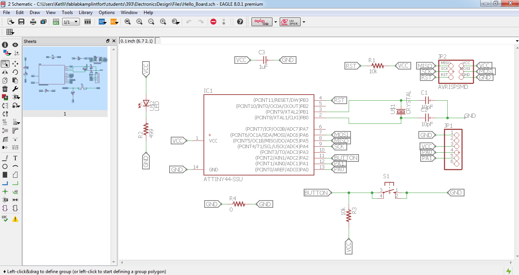Open the Options menu
Image resolution: width=519 pixels, height=275 pixels.
click(107, 13)
